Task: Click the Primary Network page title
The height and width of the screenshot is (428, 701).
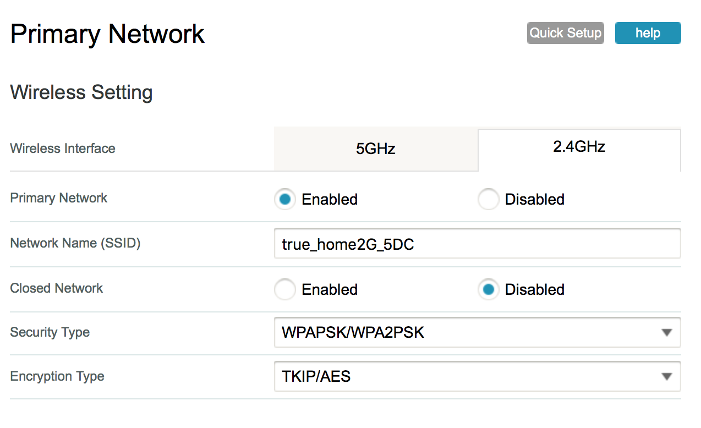Action: [107, 34]
